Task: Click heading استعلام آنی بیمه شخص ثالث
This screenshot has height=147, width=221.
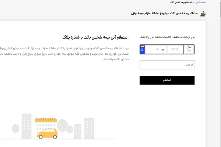Action: (x=96, y=37)
